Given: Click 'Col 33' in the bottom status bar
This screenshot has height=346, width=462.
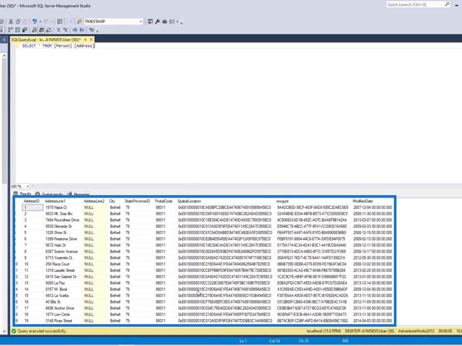Looking at the screenshot, I should click(x=274, y=341).
